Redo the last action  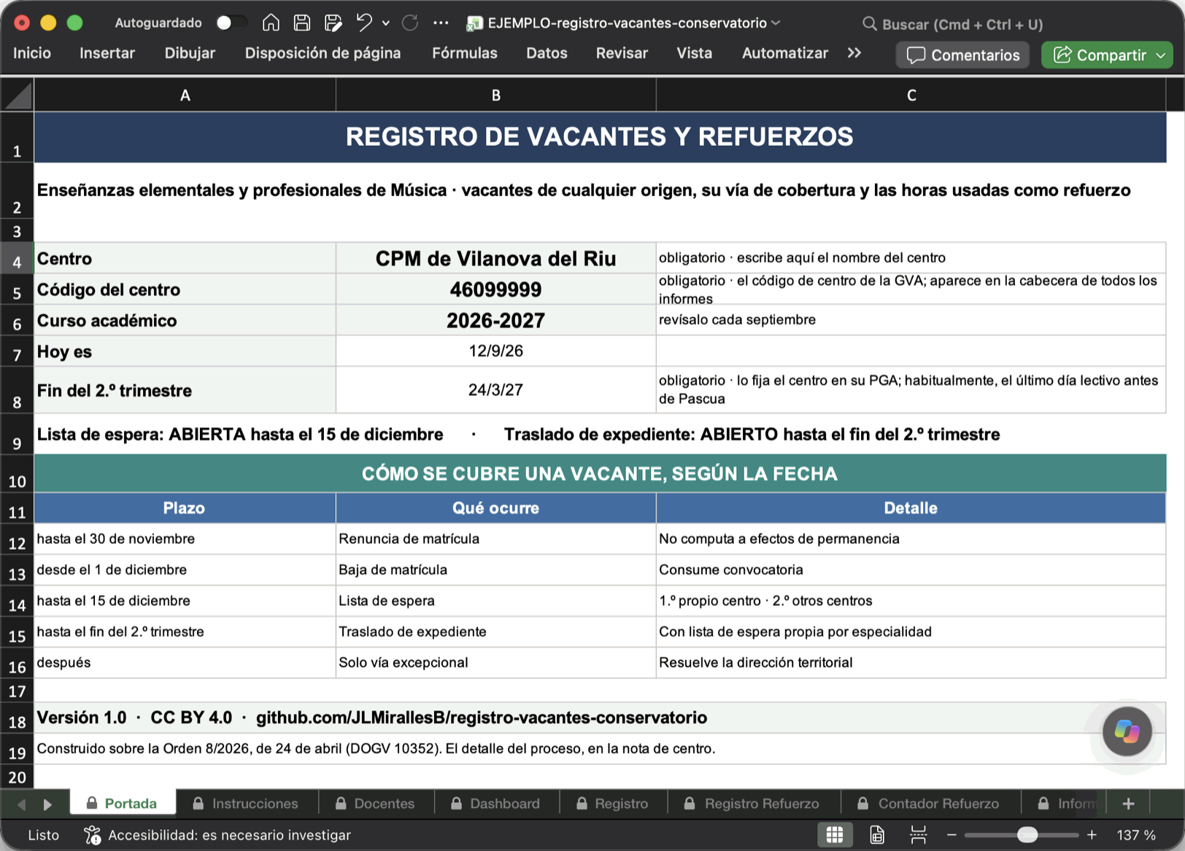pos(410,23)
